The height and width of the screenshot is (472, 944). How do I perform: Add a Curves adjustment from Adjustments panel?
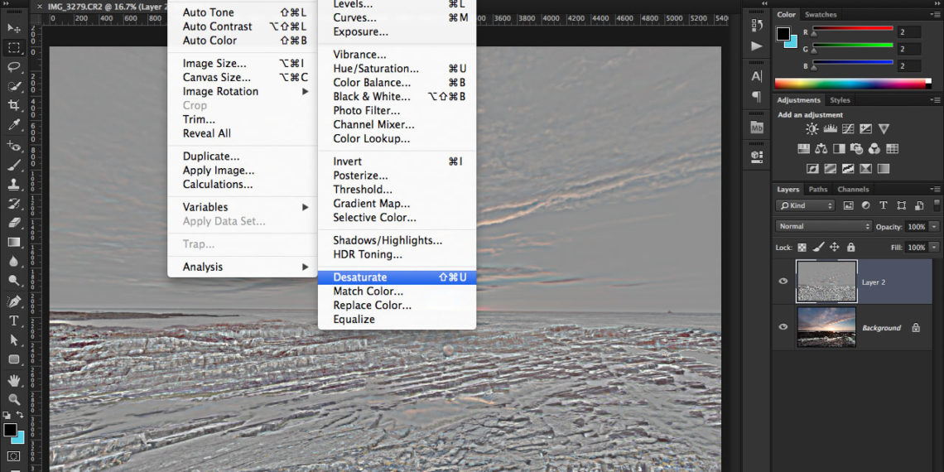(848, 129)
